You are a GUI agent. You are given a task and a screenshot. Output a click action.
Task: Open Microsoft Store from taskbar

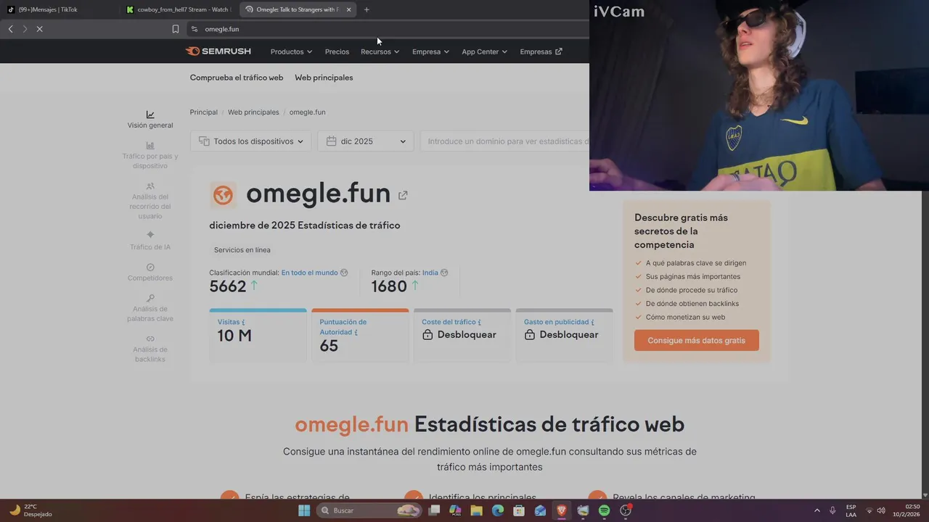[519, 510]
